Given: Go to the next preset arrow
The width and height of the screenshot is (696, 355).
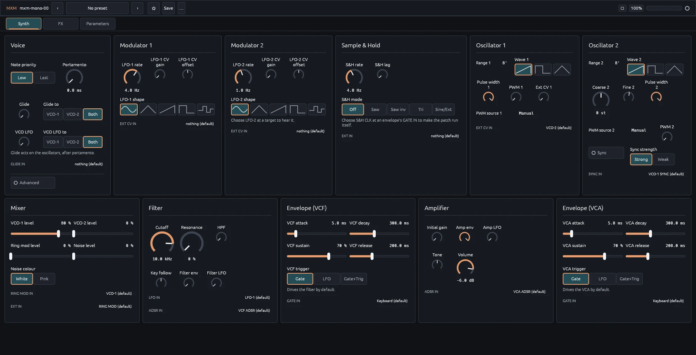Looking at the screenshot, I should point(137,8).
